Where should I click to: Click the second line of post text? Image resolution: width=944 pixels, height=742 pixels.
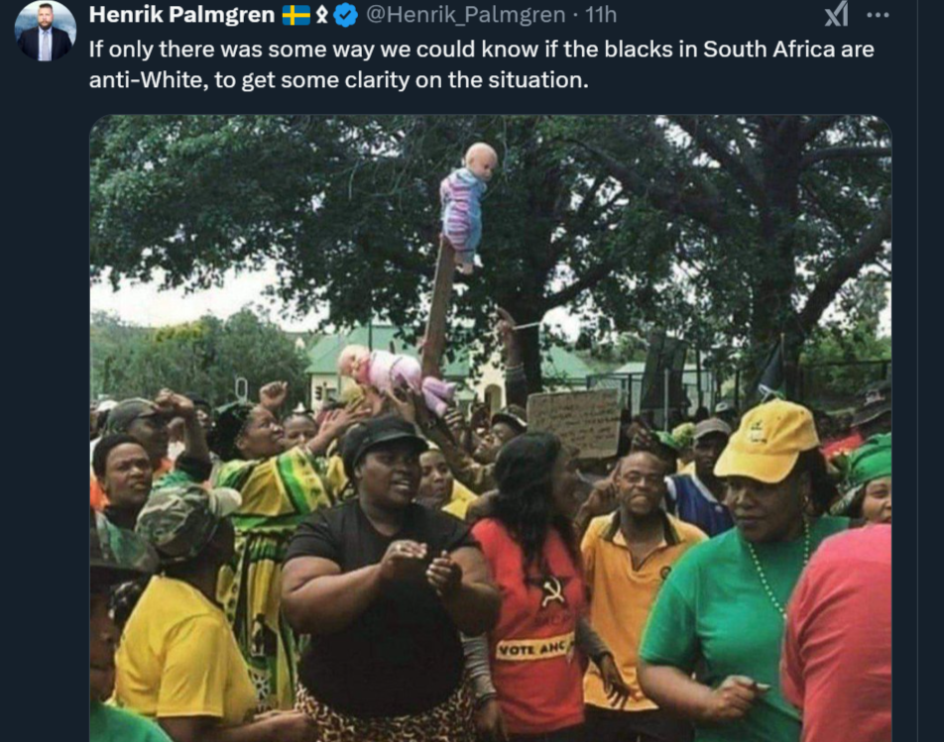coord(338,80)
